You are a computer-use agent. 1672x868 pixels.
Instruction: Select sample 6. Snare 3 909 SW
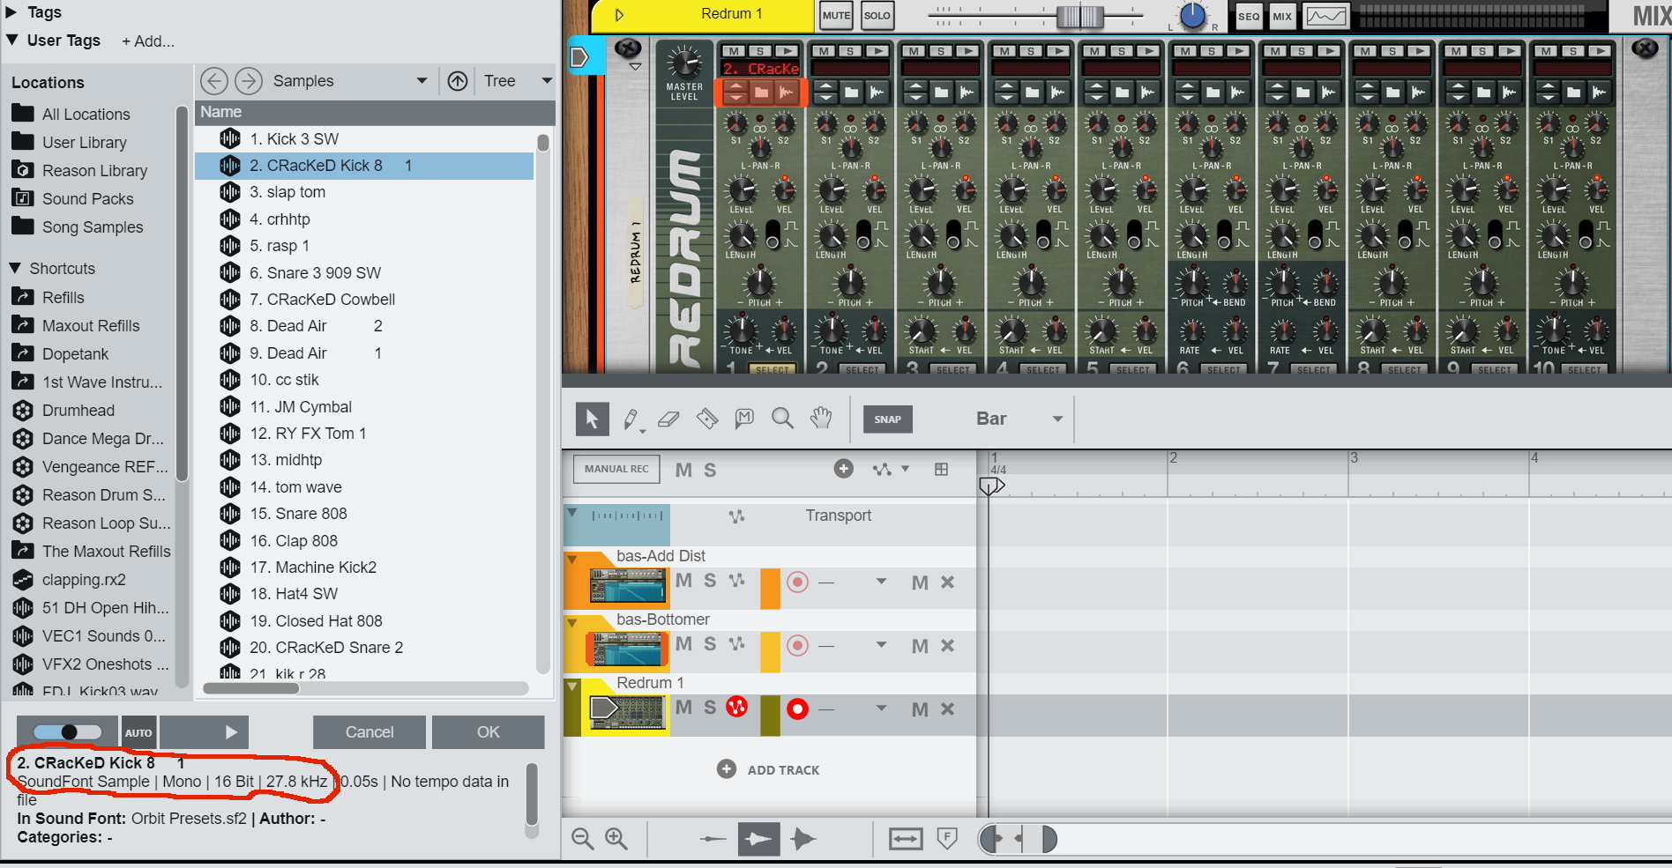pos(315,273)
